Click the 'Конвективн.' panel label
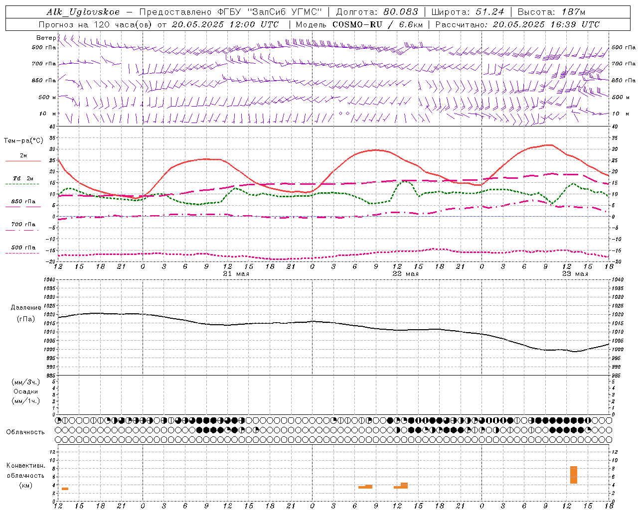 point(26,466)
